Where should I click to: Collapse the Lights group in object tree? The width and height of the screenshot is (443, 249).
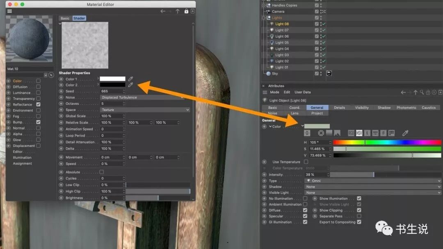click(x=263, y=18)
